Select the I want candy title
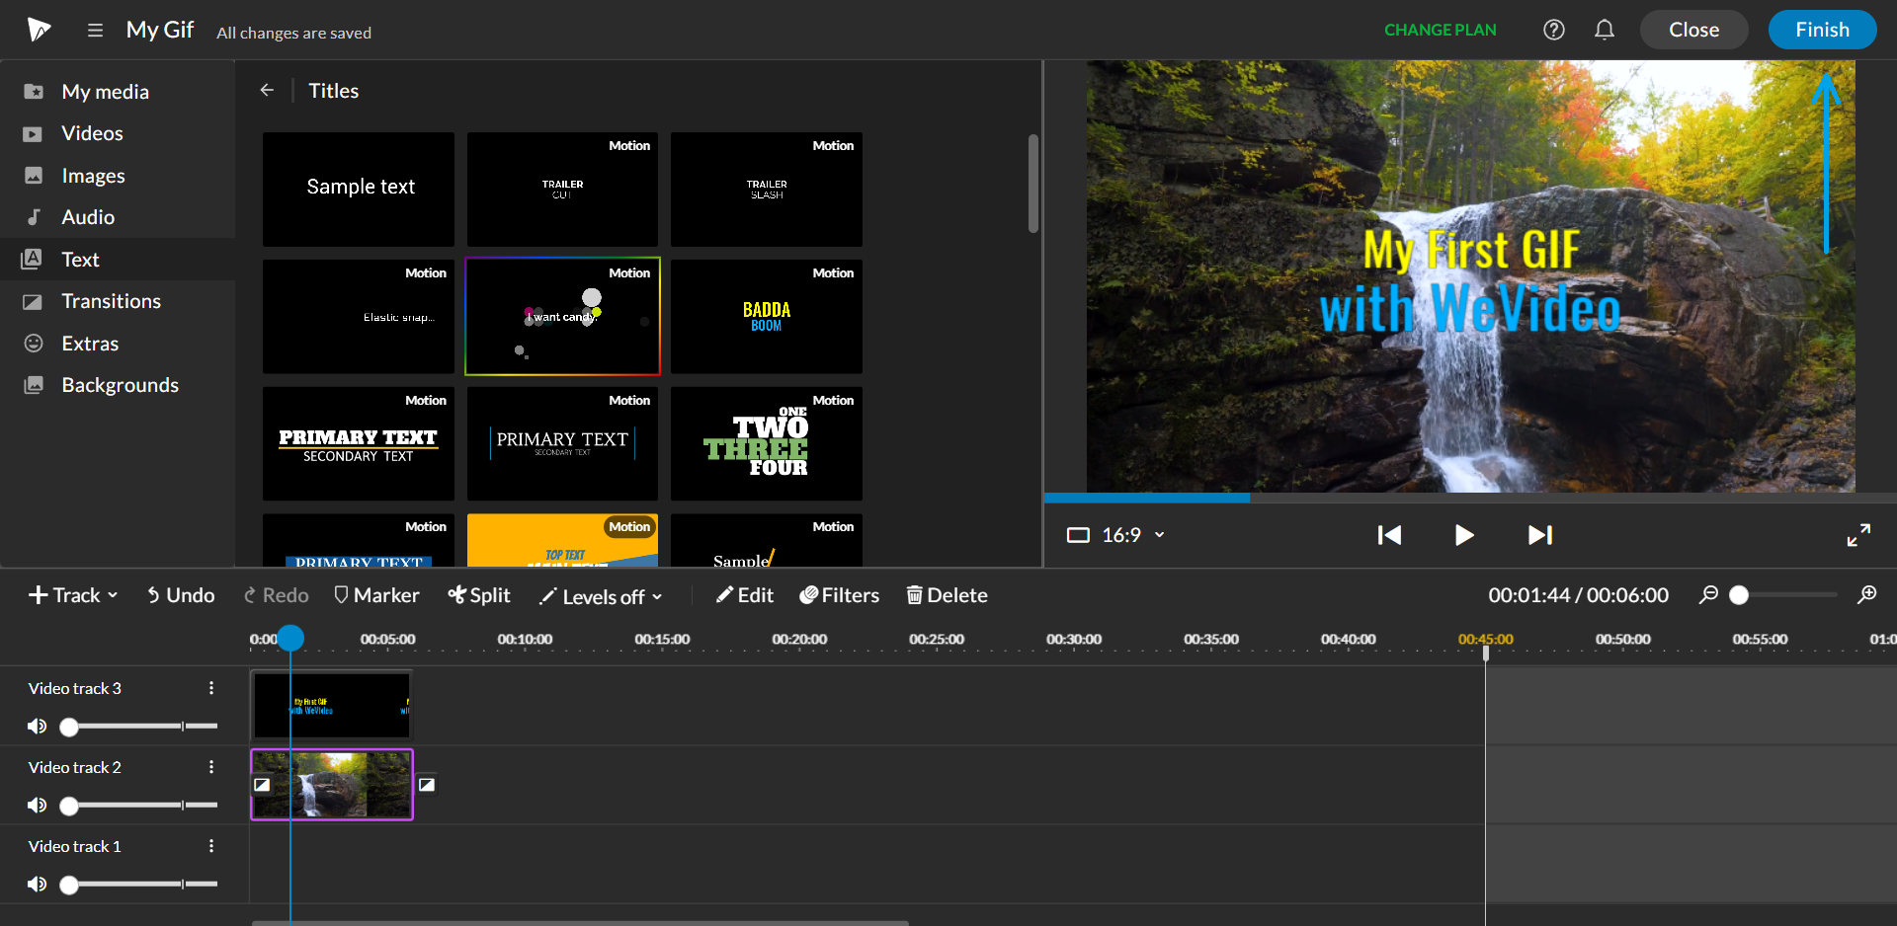This screenshot has width=1897, height=926. click(x=562, y=317)
